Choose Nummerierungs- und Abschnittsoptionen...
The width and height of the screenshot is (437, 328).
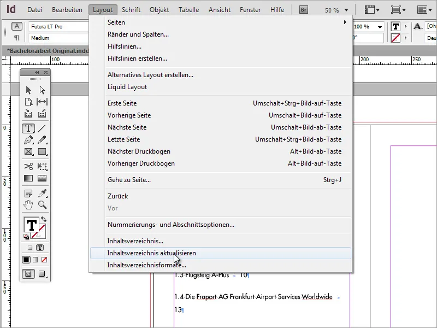(221, 225)
